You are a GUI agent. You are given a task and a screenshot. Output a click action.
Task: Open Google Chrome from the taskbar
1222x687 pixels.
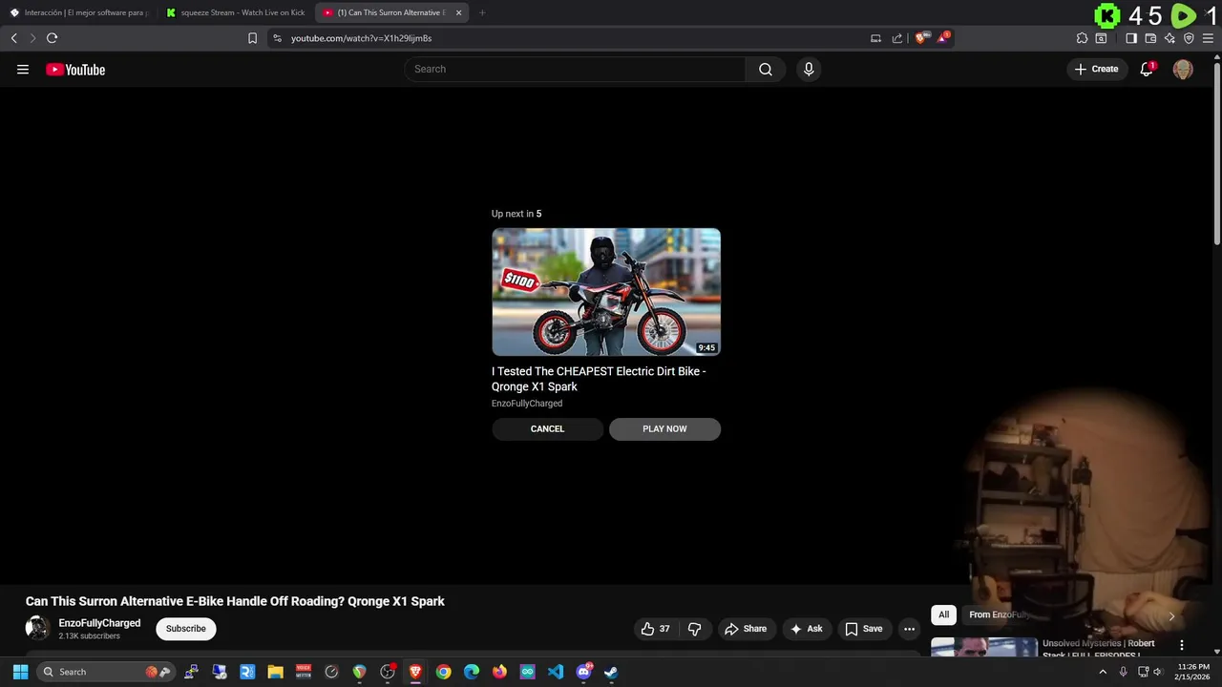[444, 672]
